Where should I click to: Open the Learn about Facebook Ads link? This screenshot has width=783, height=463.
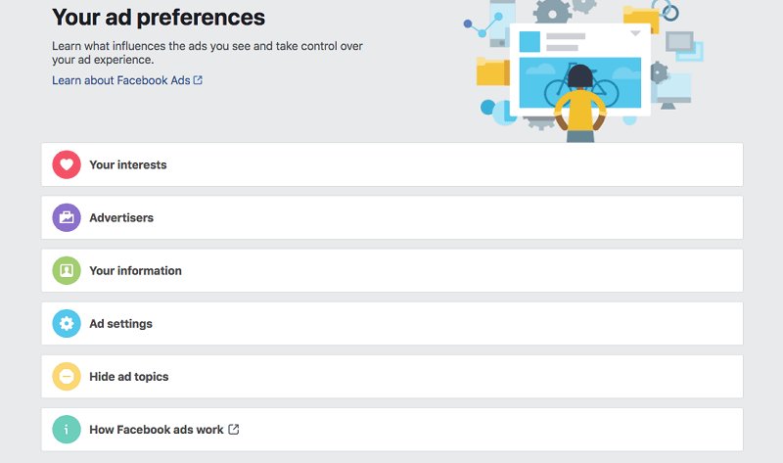[x=127, y=80]
